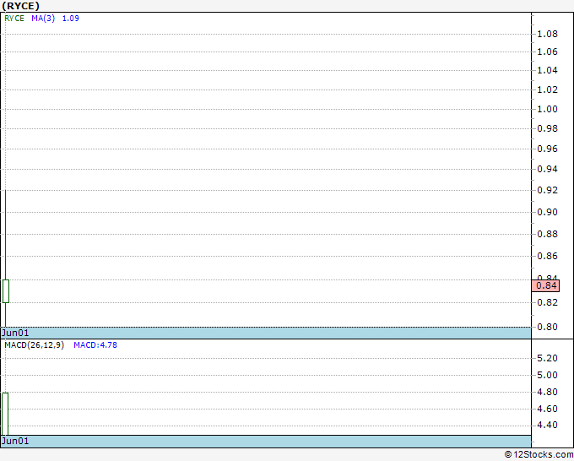Screen dimensions: 574x461
Task: Click the 0.80 price axis label
Action: [547, 327]
